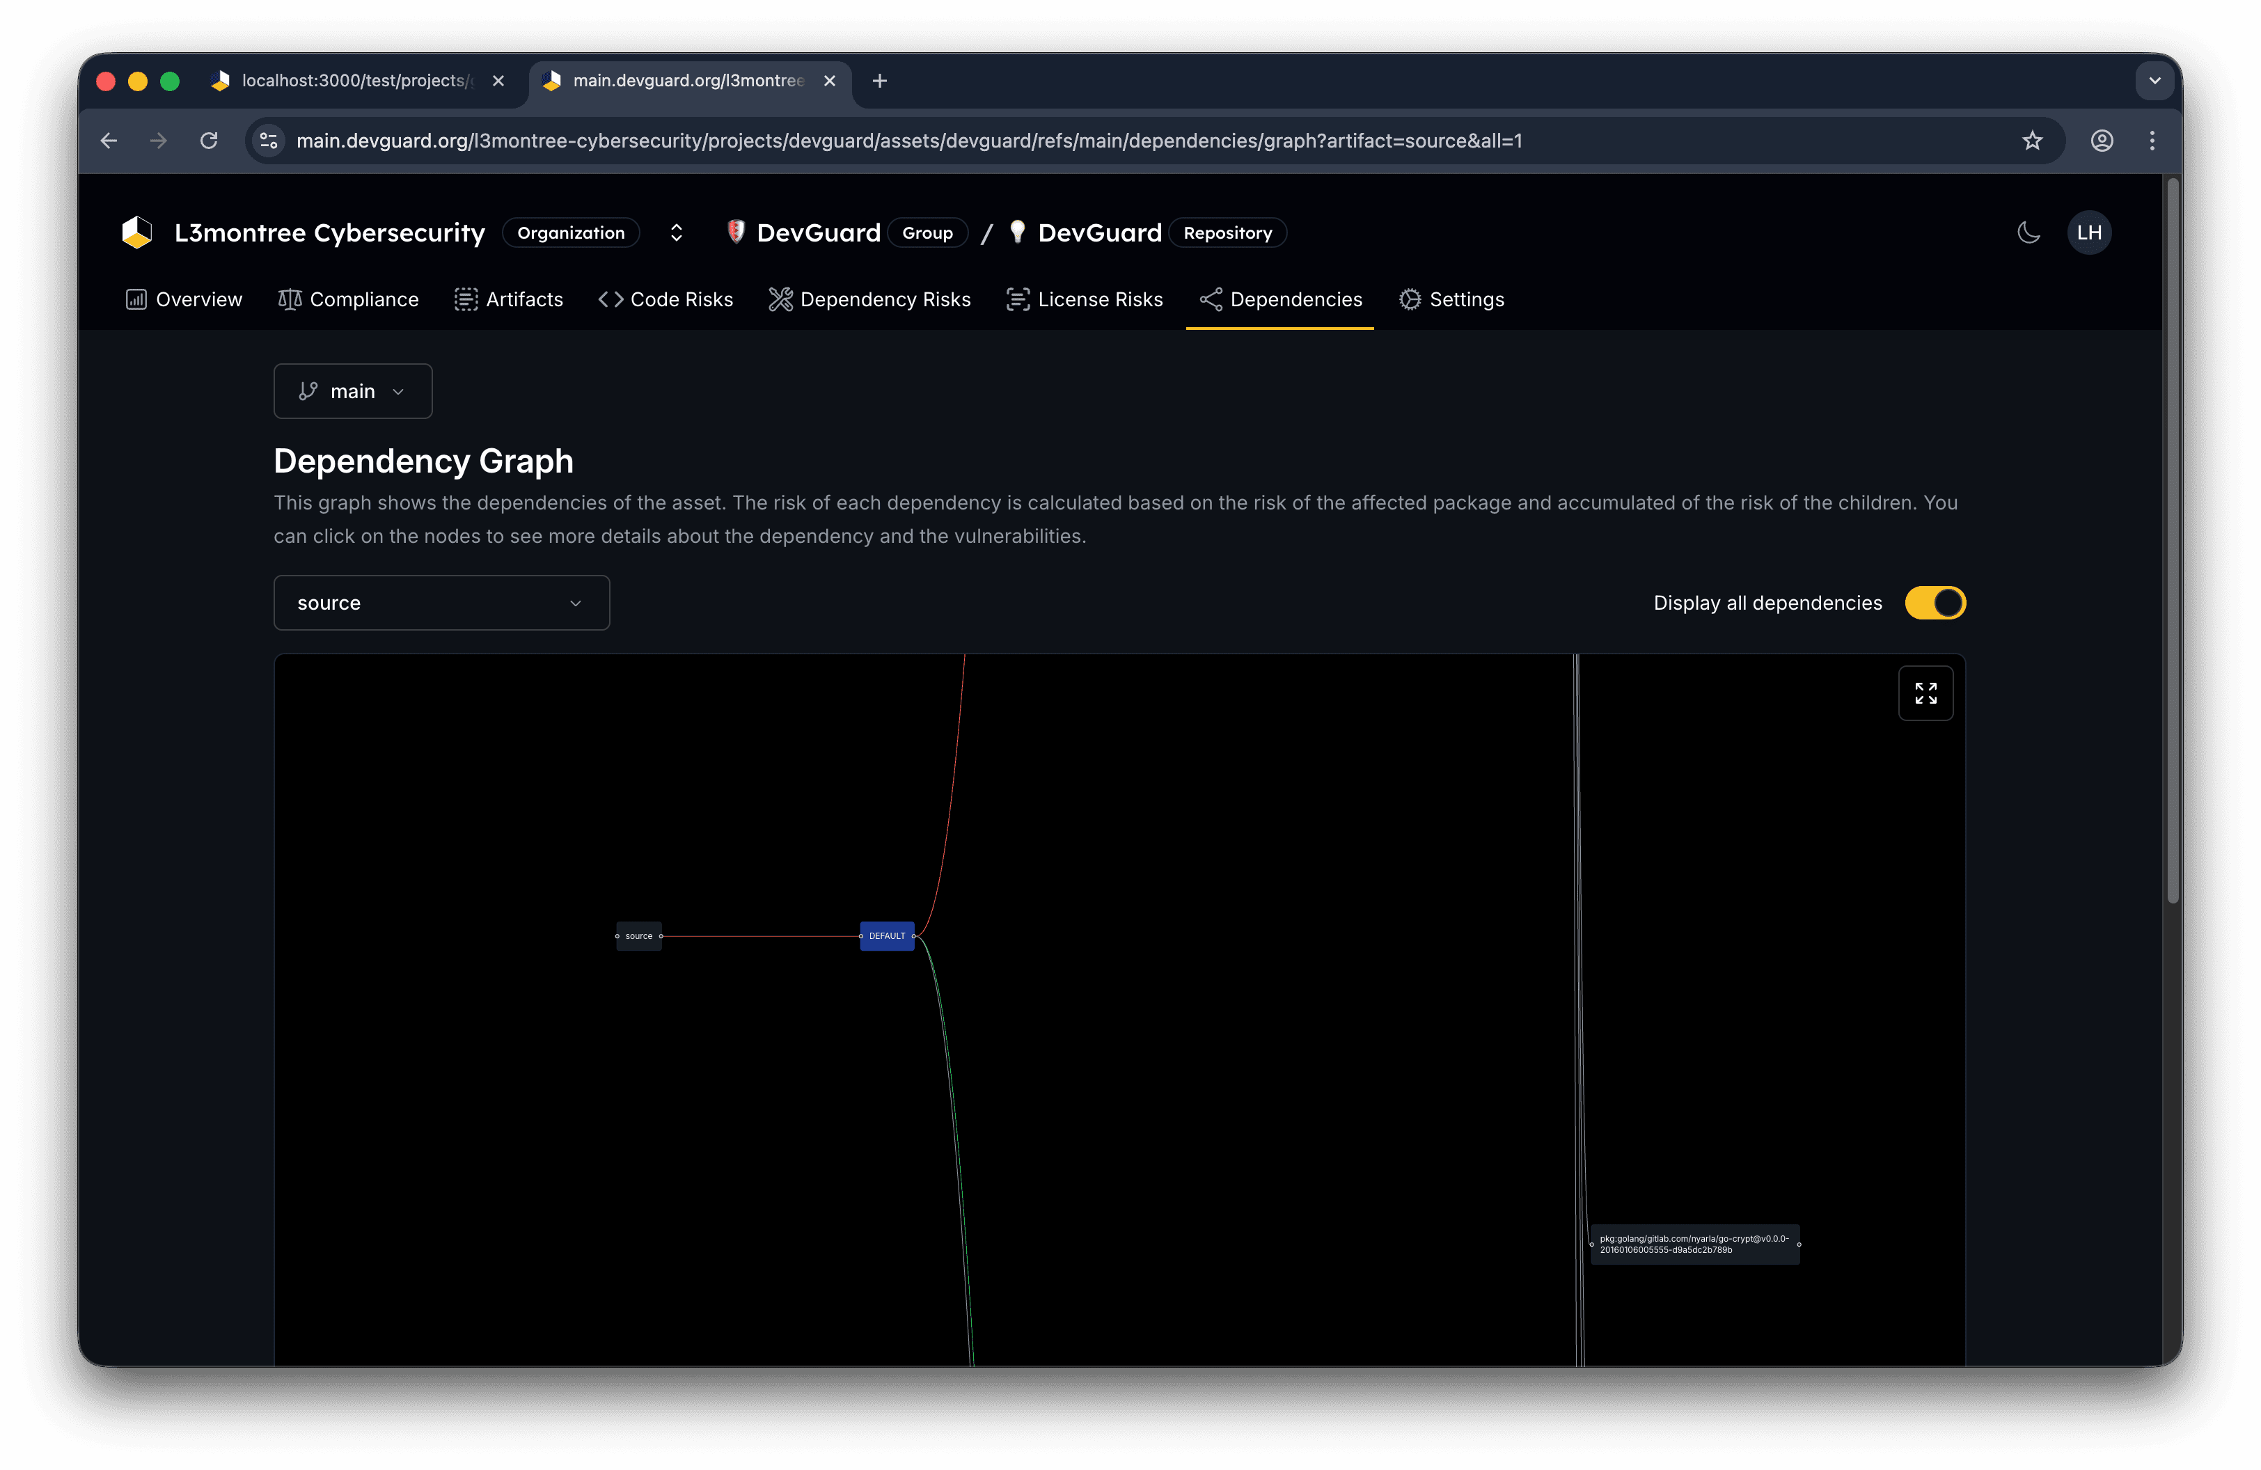The width and height of the screenshot is (2261, 1470).
Task: Click the site info icon in address bar
Action: (x=269, y=141)
